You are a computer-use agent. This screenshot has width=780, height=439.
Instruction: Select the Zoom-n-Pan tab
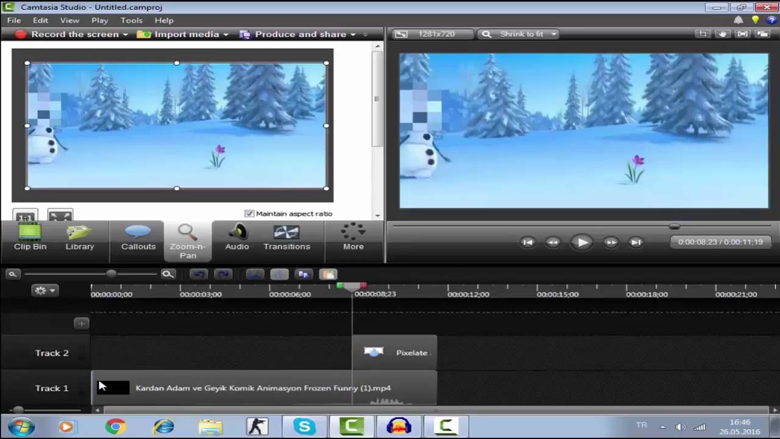point(188,241)
